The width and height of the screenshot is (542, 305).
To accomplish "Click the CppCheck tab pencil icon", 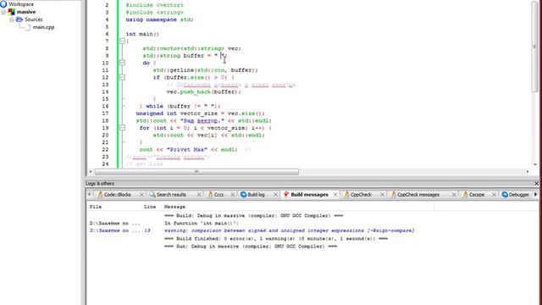I will pos(346,195).
